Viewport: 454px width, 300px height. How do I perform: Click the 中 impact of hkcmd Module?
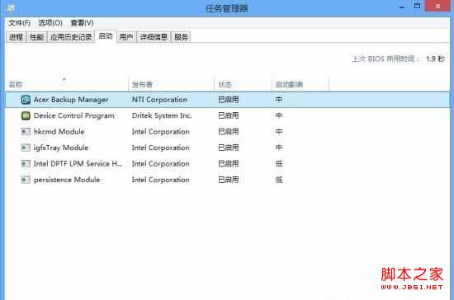(x=279, y=132)
